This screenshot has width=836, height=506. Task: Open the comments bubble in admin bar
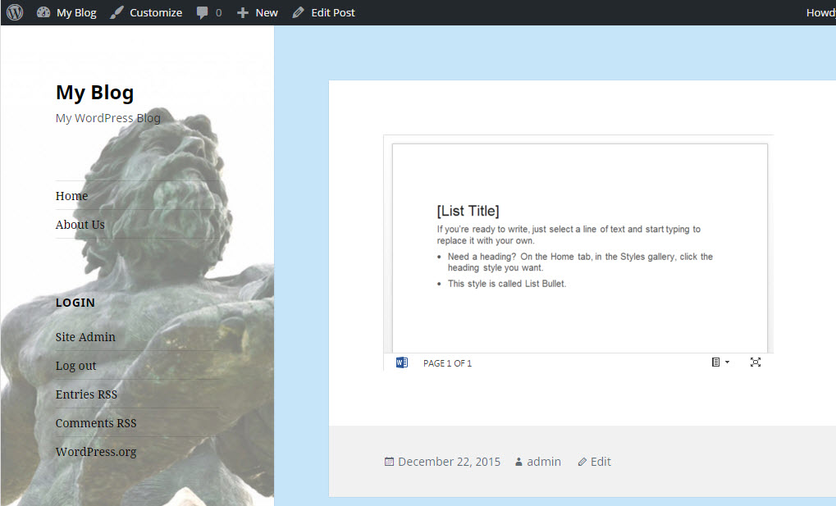pos(208,12)
